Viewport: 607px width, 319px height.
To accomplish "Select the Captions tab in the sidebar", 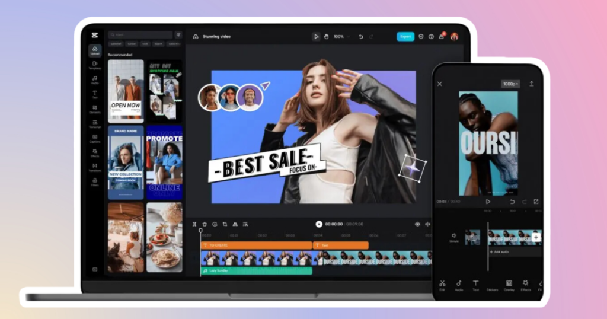I will (x=95, y=138).
